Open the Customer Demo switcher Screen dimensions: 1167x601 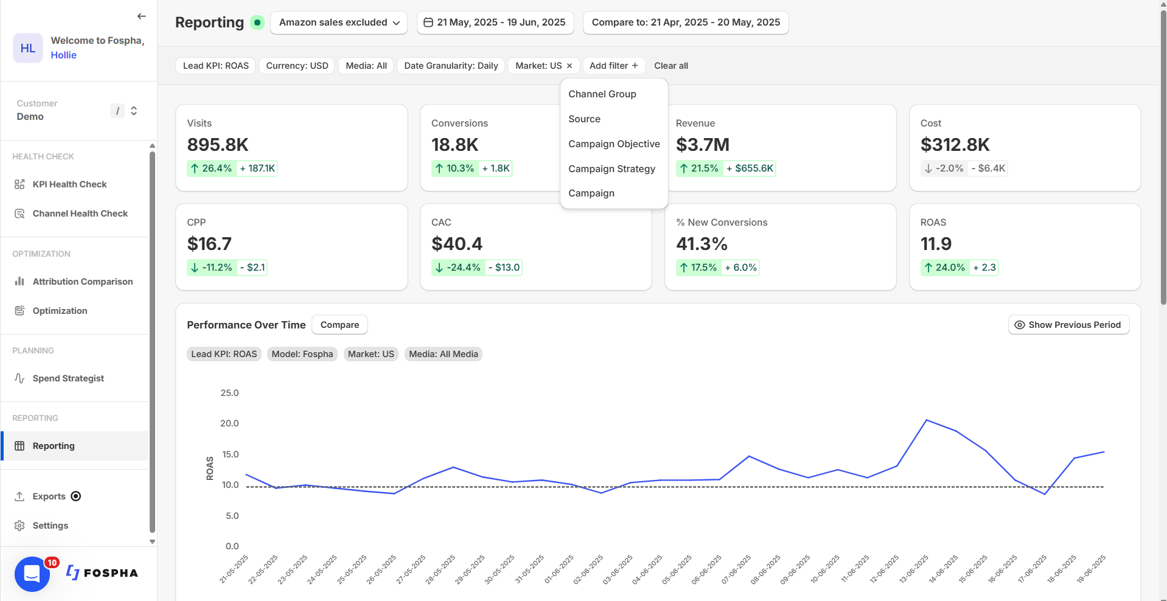133,111
